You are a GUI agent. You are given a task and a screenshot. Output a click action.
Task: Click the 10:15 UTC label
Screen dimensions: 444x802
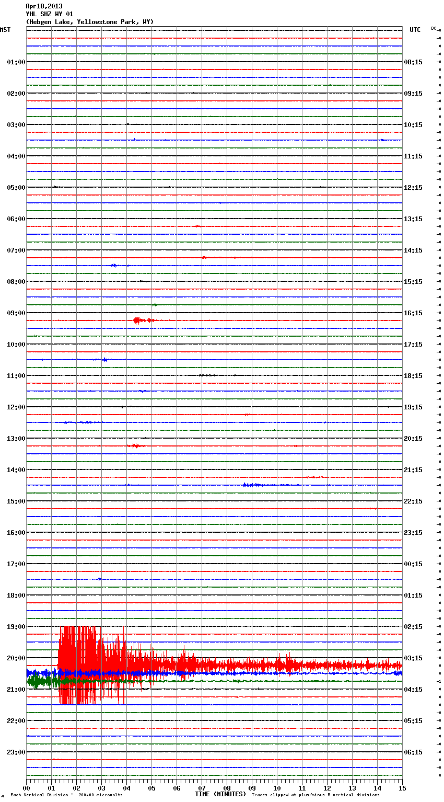[x=413, y=125]
